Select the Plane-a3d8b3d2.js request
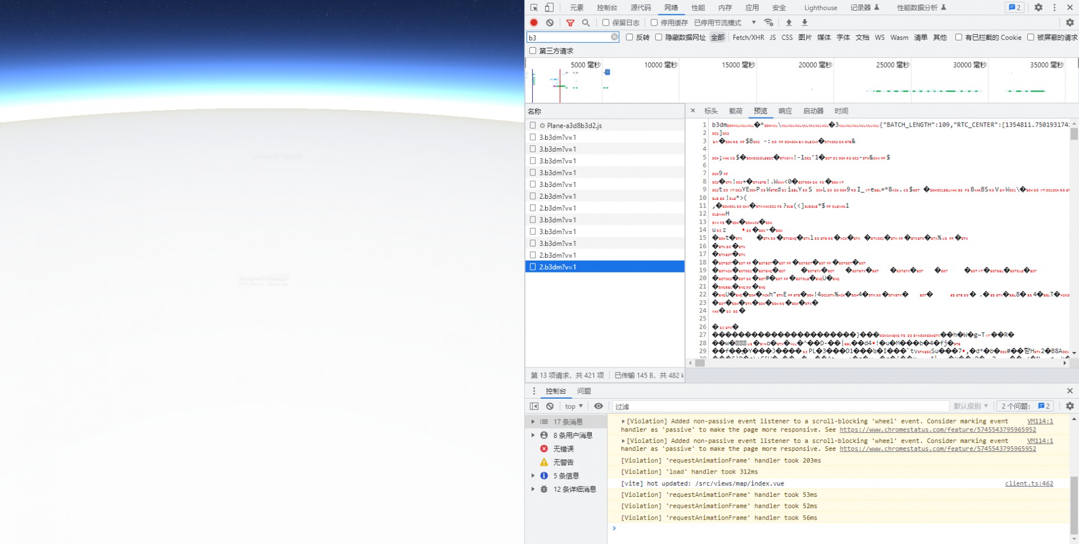 point(574,125)
